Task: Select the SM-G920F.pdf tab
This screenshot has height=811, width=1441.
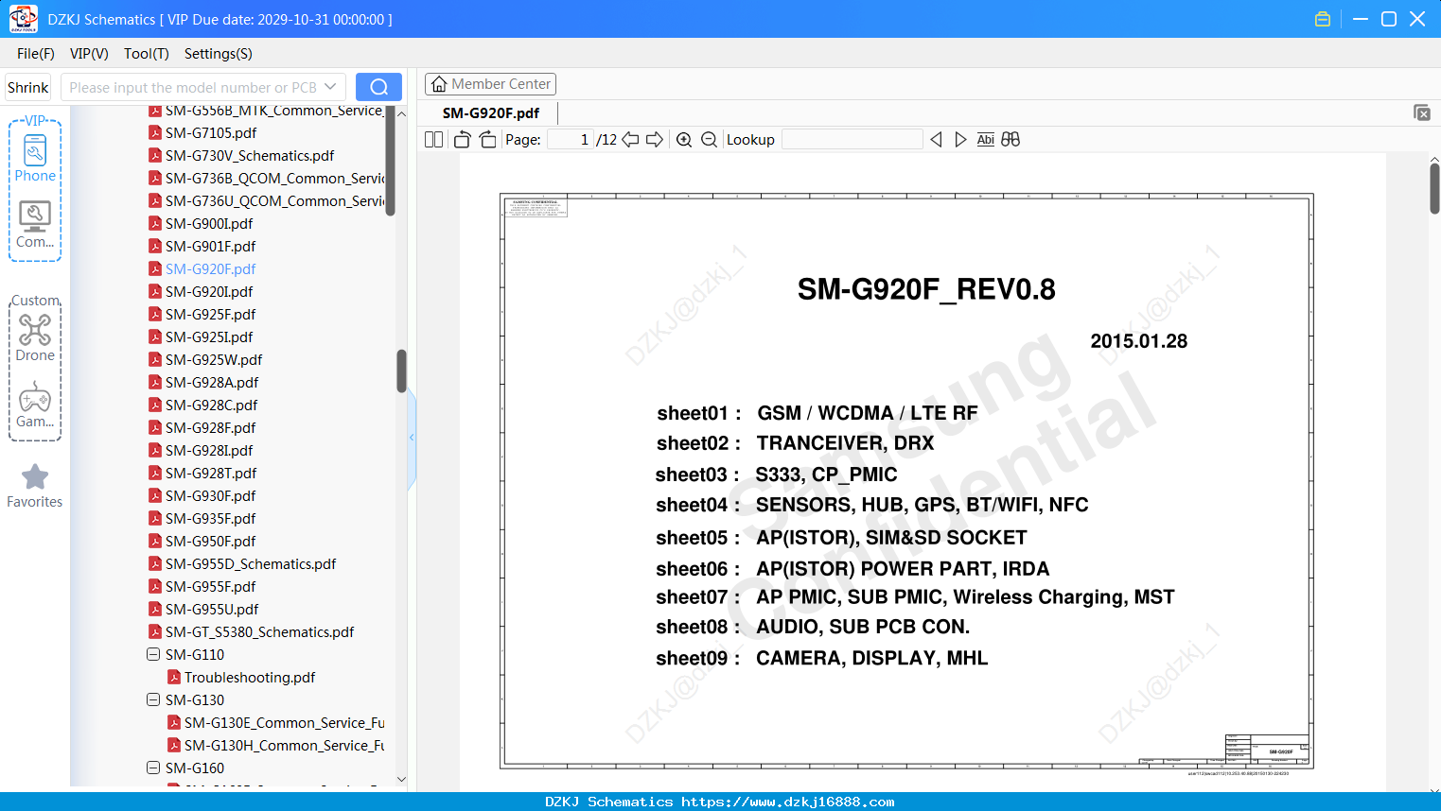Action: tap(491, 113)
